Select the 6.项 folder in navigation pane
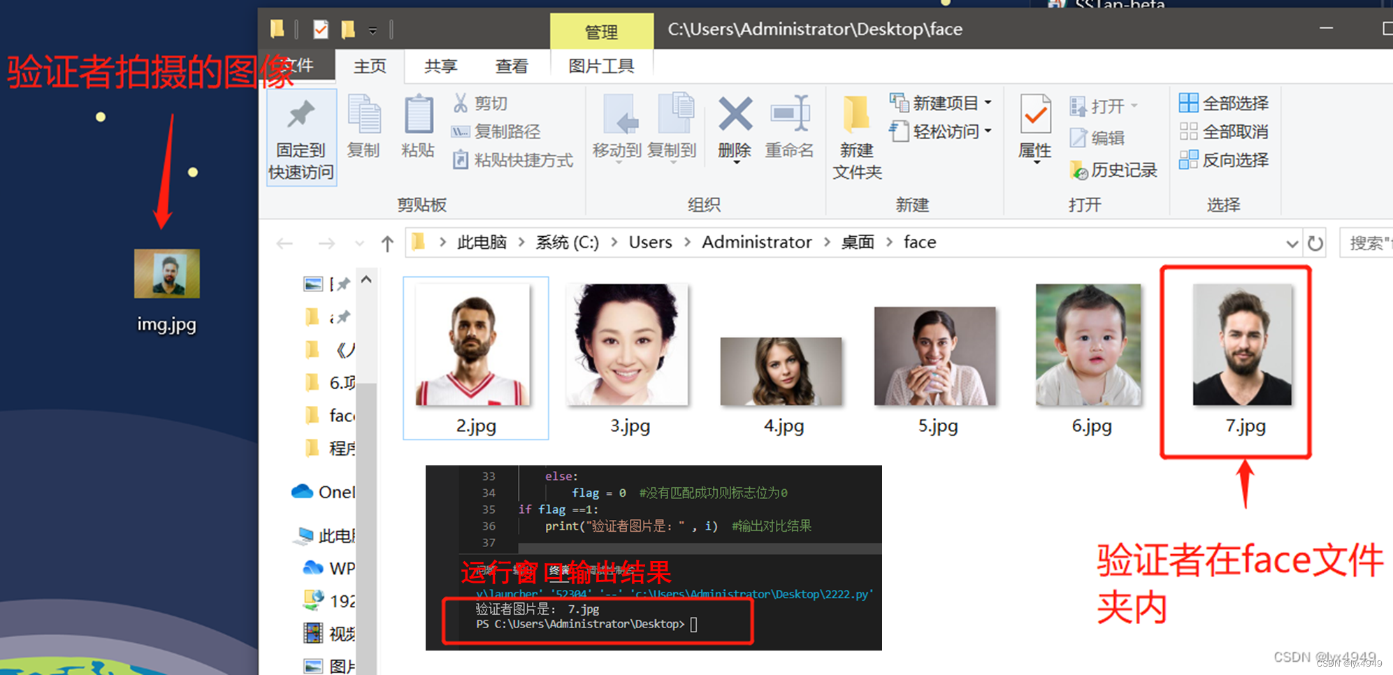This screenshot has width=1393, height=675. click(x=329, y=382)
